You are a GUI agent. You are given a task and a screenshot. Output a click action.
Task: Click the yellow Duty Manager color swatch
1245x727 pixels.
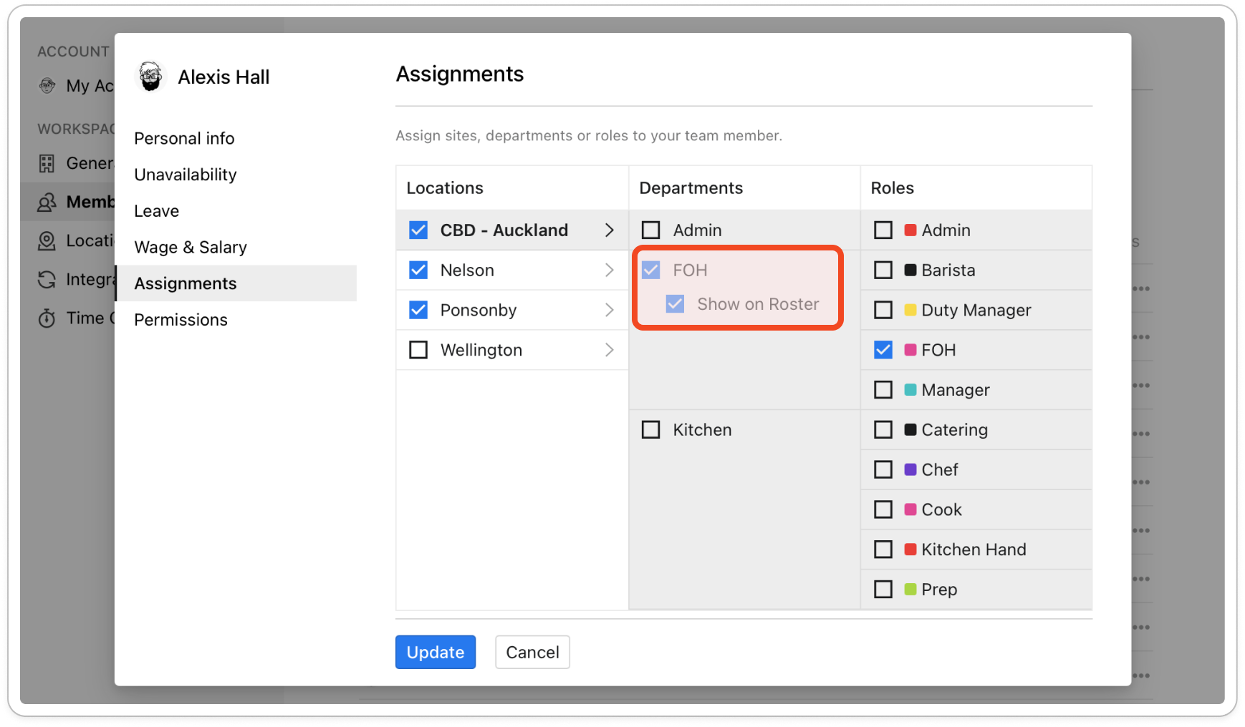coord(910,310)
